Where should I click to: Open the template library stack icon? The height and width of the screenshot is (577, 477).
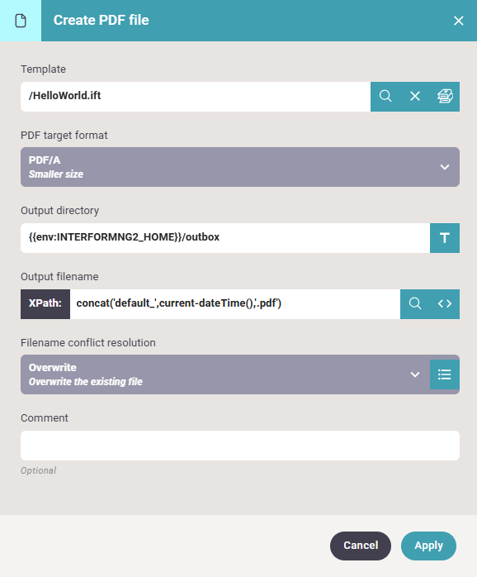445,97
